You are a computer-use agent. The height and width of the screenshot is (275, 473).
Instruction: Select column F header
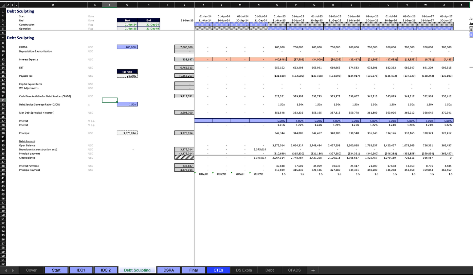[x=110, y=5]
